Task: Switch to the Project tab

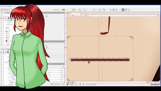Action: [8, 13]
